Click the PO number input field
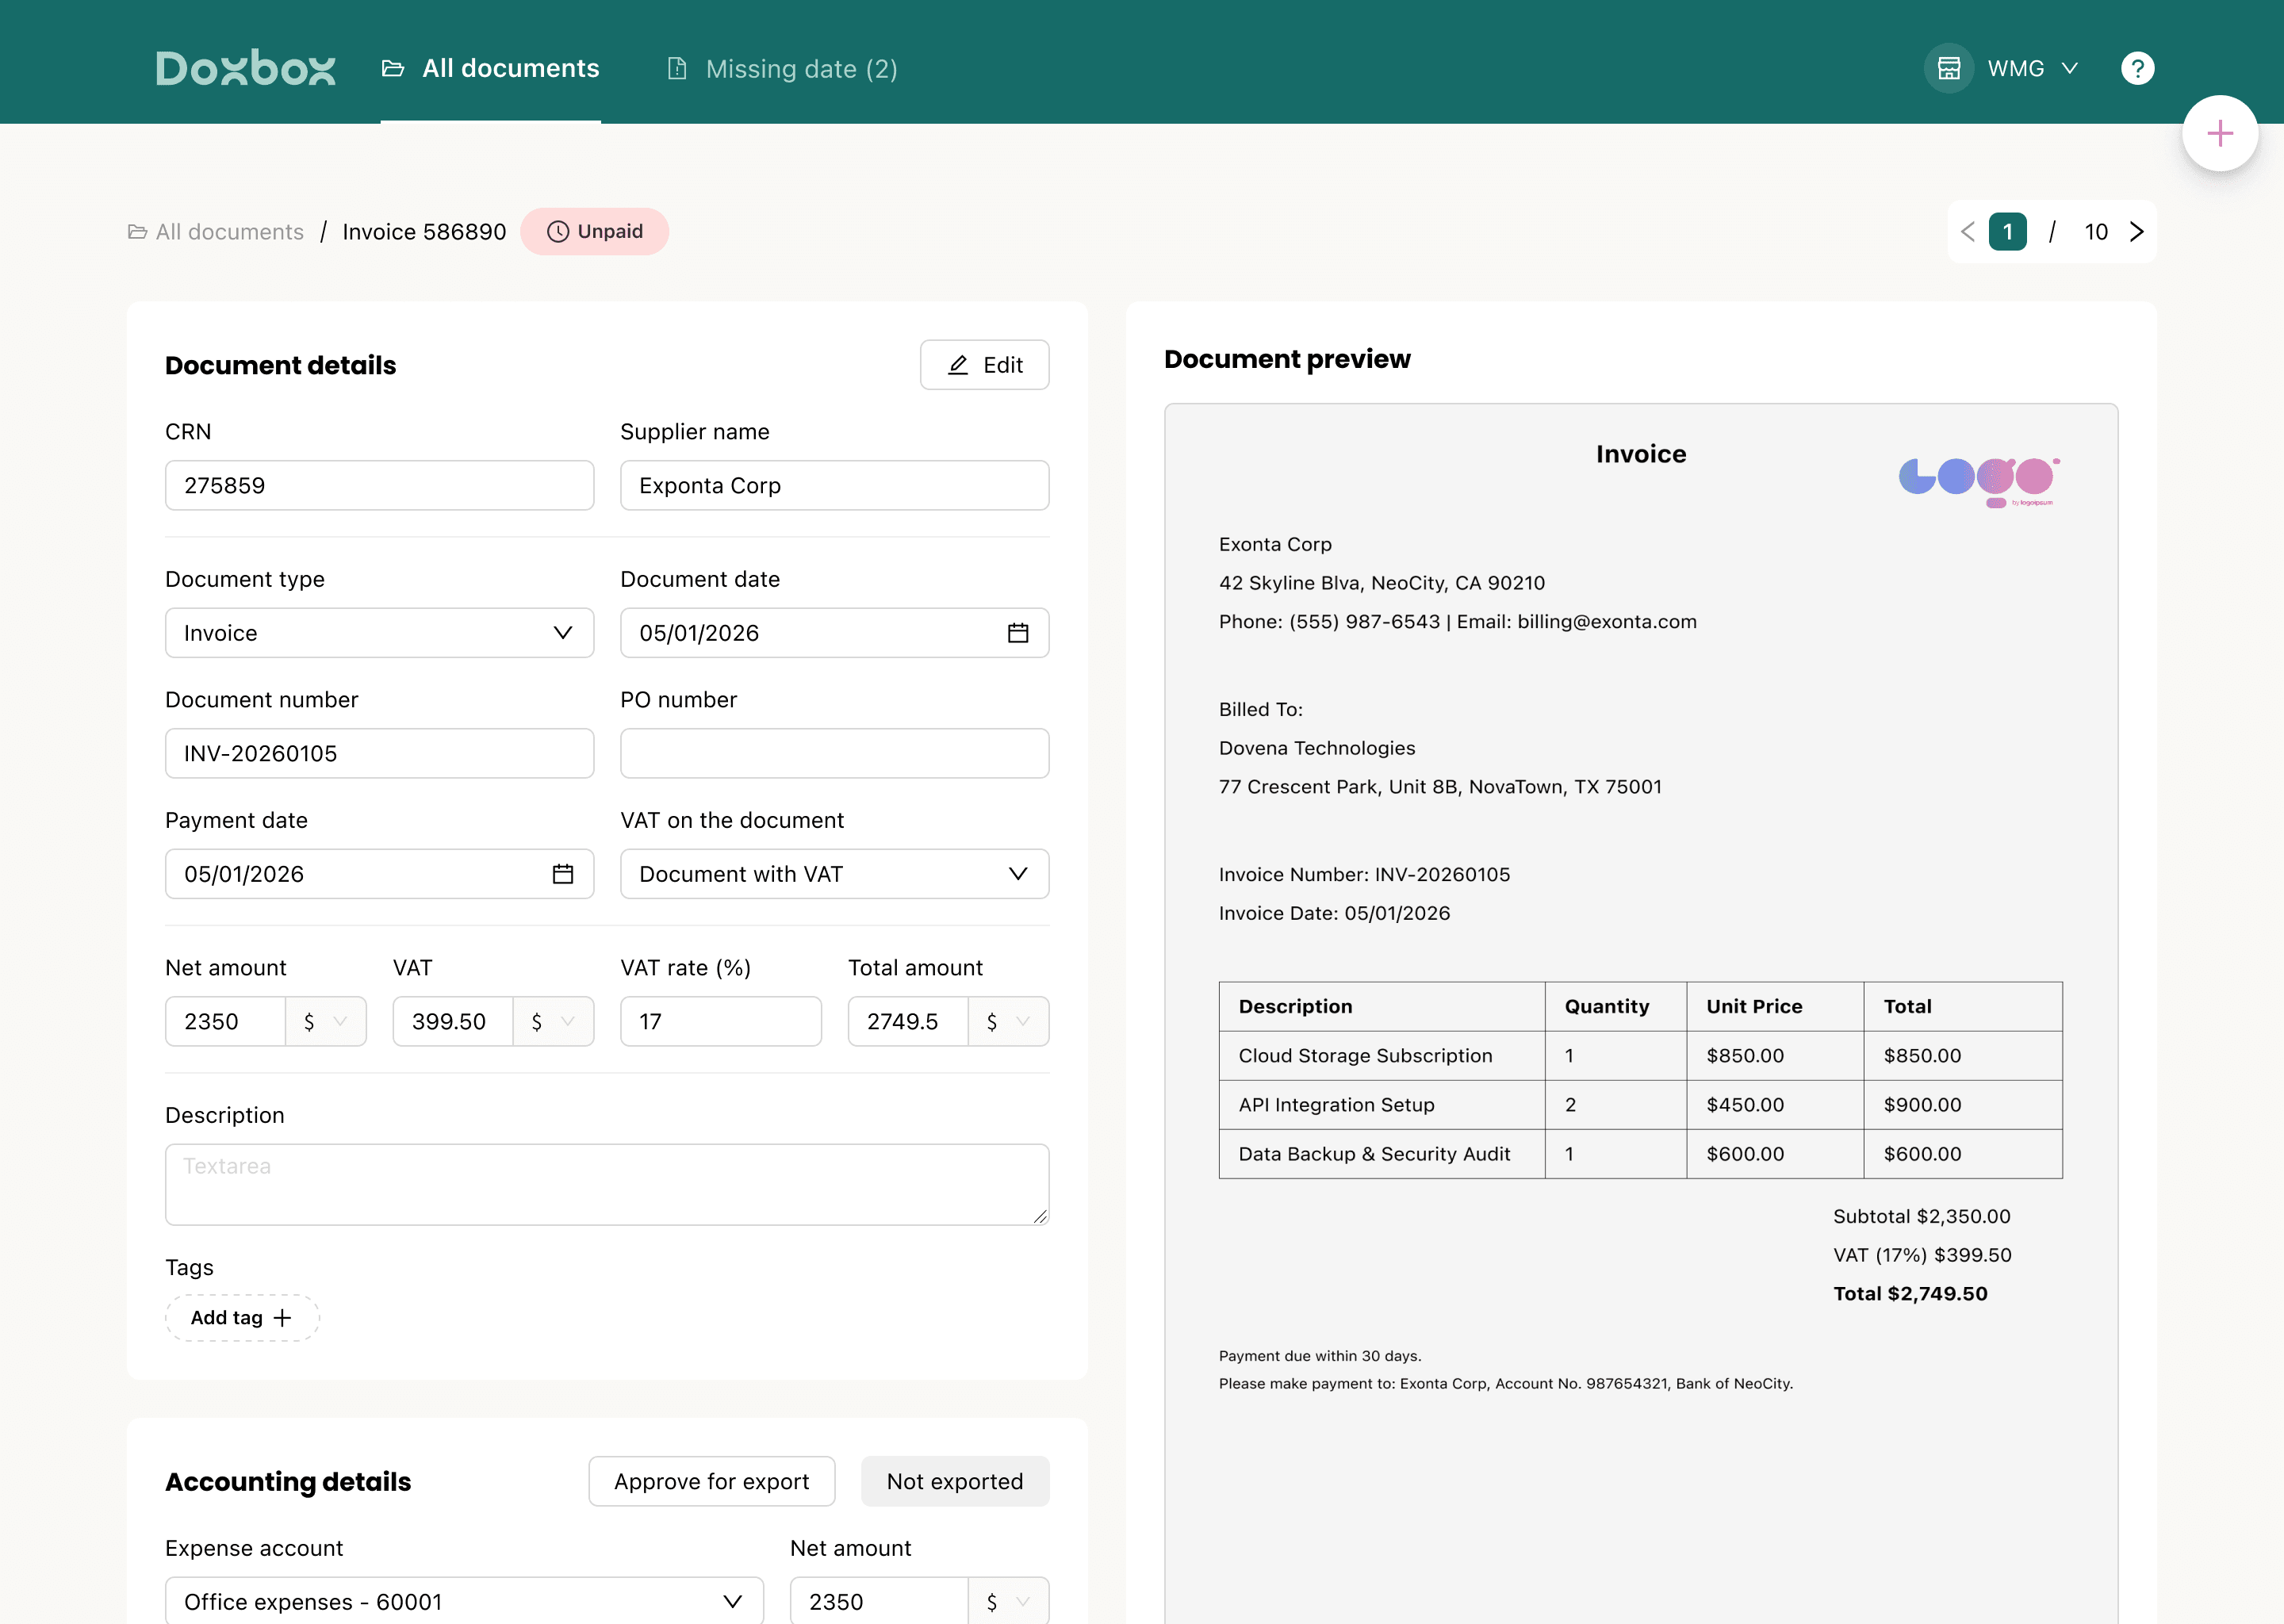The height and width of the screenshot is (1624, 2284). tap(834, 753)
